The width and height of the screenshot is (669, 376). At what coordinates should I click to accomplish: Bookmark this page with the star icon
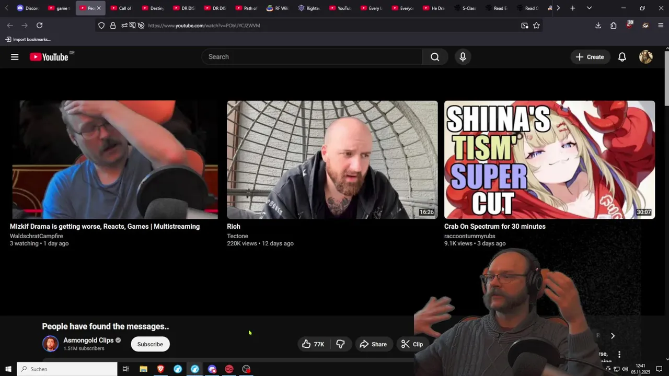click(536, 25)
